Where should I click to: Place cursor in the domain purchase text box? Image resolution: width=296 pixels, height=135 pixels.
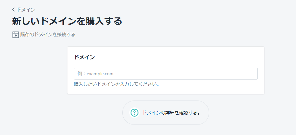[166, 74]
